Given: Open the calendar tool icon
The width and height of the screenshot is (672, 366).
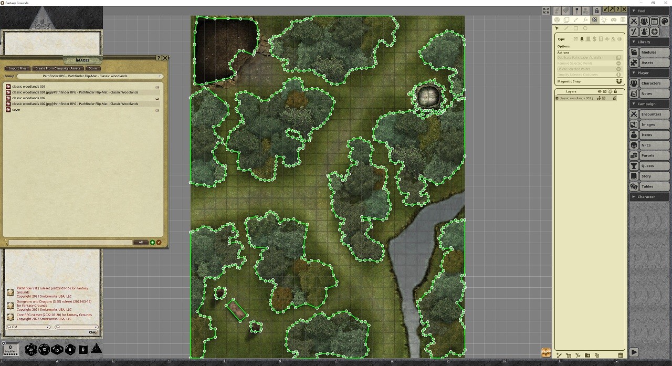Looking at the screenshot, I should pos(655,22).
